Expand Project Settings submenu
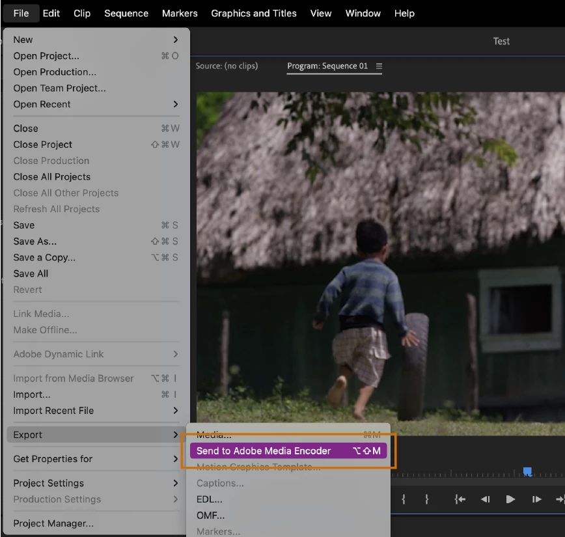Image resolution: width=565 pixels, height=537 pixels. (x=96, y=483)
